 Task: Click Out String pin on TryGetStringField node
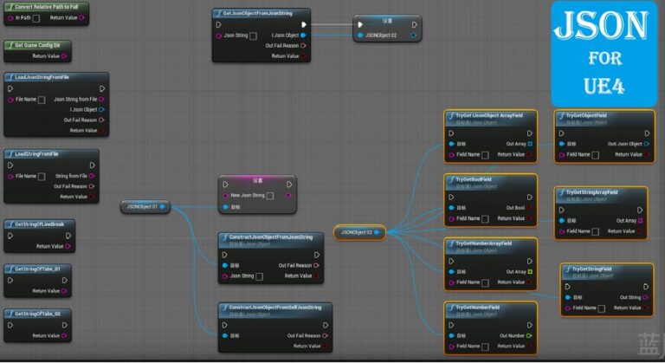pos(645,297)
